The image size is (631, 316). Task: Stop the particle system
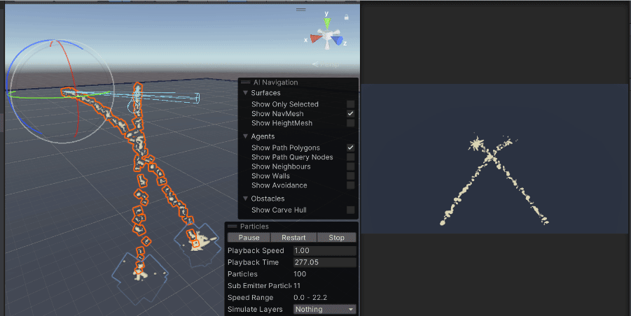pos(336,238)
